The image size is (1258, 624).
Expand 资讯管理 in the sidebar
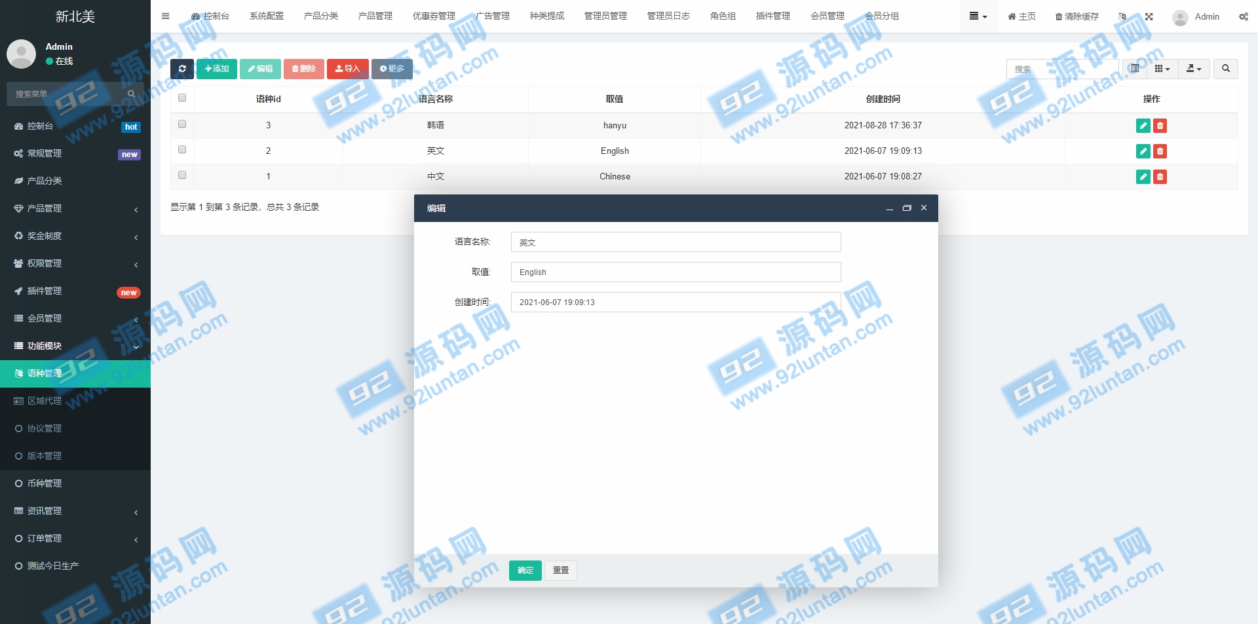pyautogui.click(x=75, y=511)
